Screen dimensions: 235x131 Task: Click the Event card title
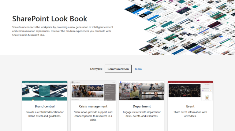190,106
